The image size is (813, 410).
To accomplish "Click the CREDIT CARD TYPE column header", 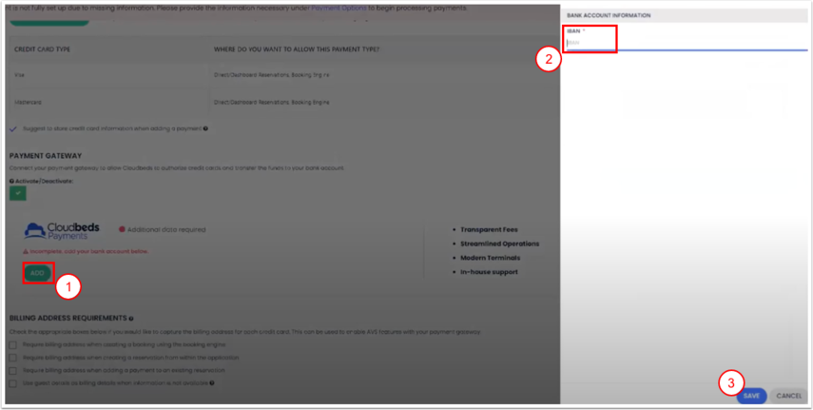I will tap(43, 49).
